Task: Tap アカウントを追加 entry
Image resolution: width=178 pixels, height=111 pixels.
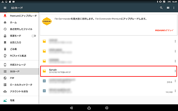Action: pyautogui.click(x=19, y=91)
